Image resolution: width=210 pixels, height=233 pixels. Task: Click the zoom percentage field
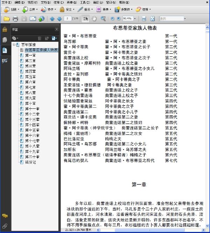[x=128, y=19]
